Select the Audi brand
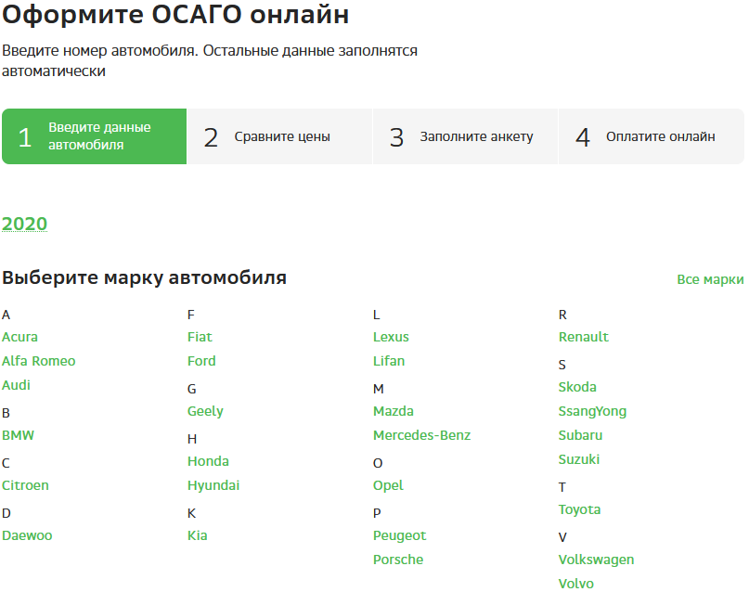The image size is (749, 592). [x=16, y=384]
